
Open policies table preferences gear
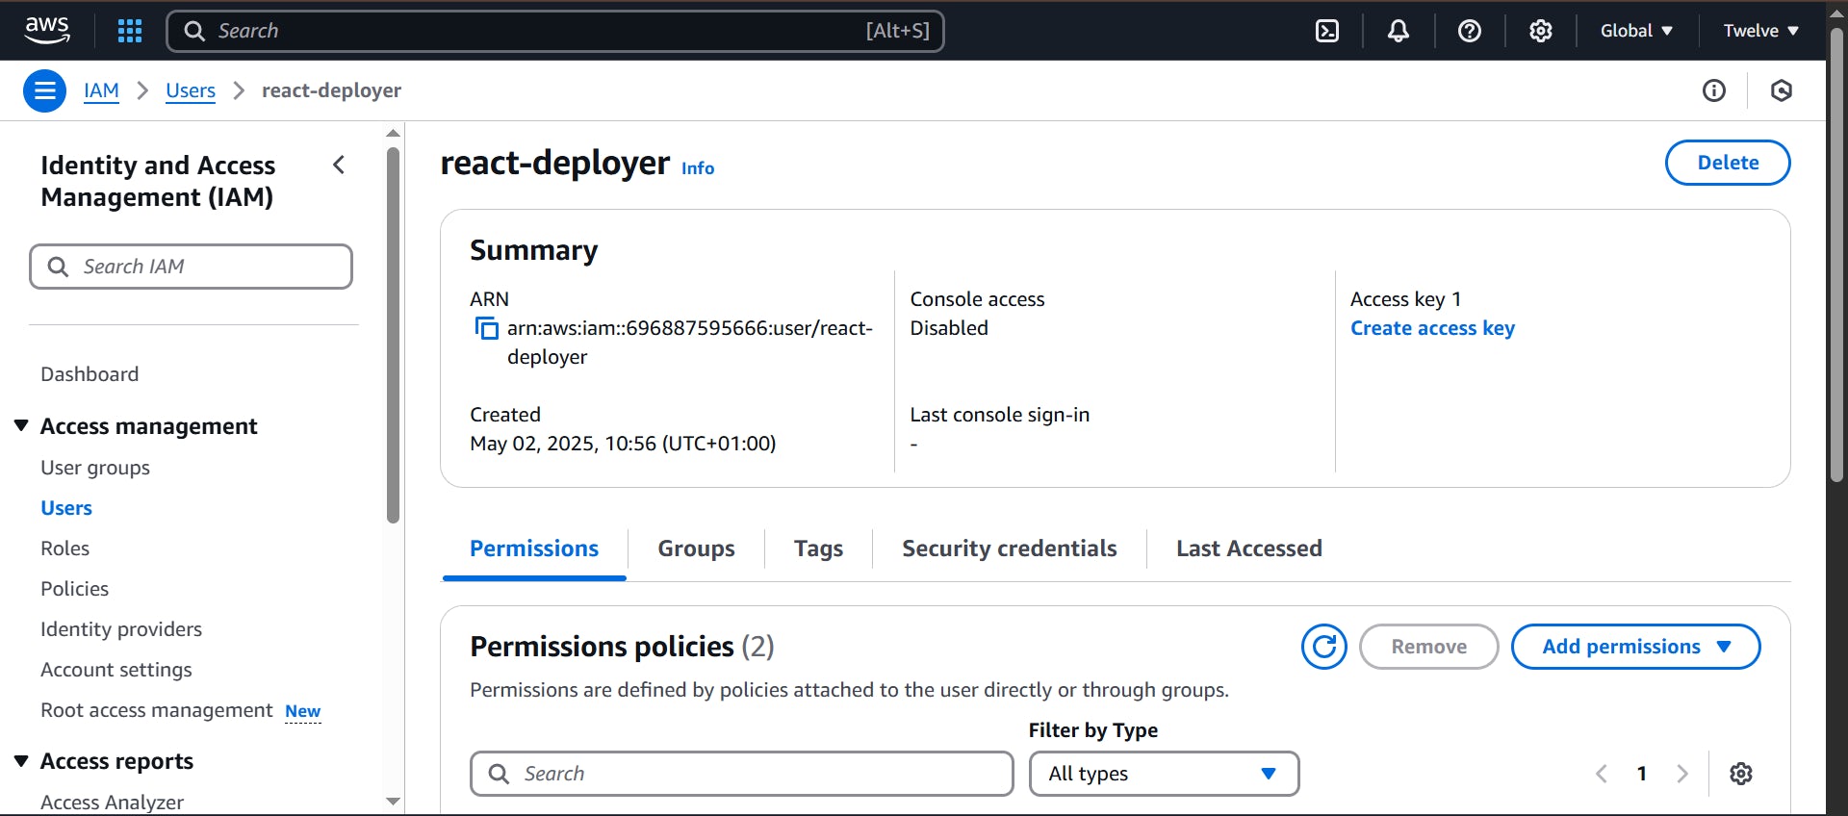click(x=1741, y=774)
